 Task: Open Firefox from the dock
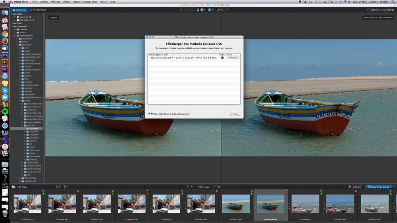tap(5, 41)
